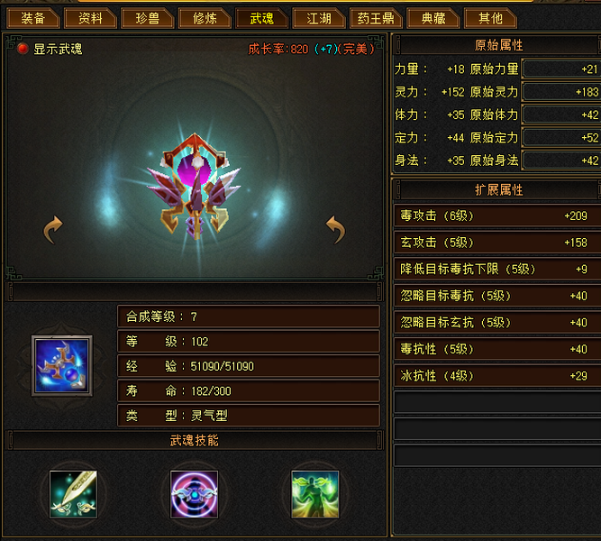
Task: Select the purple circular soul skill icon
Action: pos(195,494)
